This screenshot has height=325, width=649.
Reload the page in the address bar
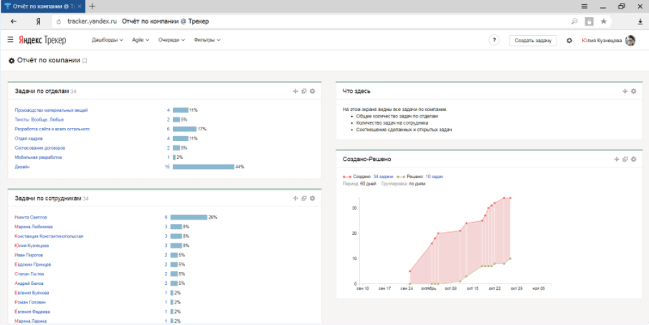[58, 21]
